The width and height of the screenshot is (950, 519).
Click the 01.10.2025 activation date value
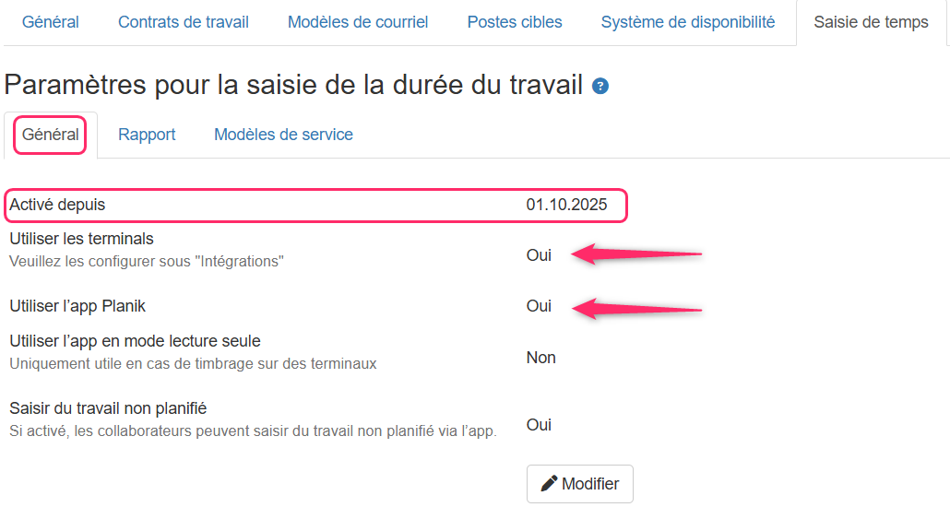(x=566, y=205)
